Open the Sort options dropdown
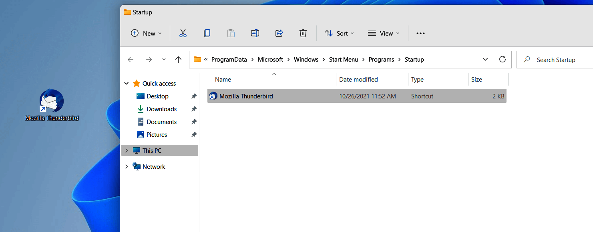The image size is (593, 232). tap(339, 33)
